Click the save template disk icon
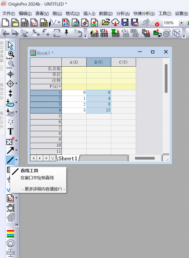The width and height of the screenshot is (189, 258). 134,22
